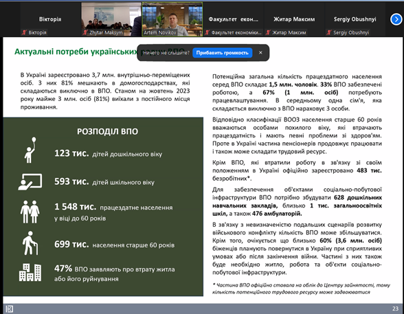404x314 pixels.
Task: Click paragraph starting 'Відповідно класифікації ВООЗ'
Action: [x=297, y=135]
